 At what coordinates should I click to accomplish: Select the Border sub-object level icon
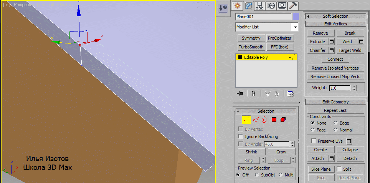click(264, 120)
